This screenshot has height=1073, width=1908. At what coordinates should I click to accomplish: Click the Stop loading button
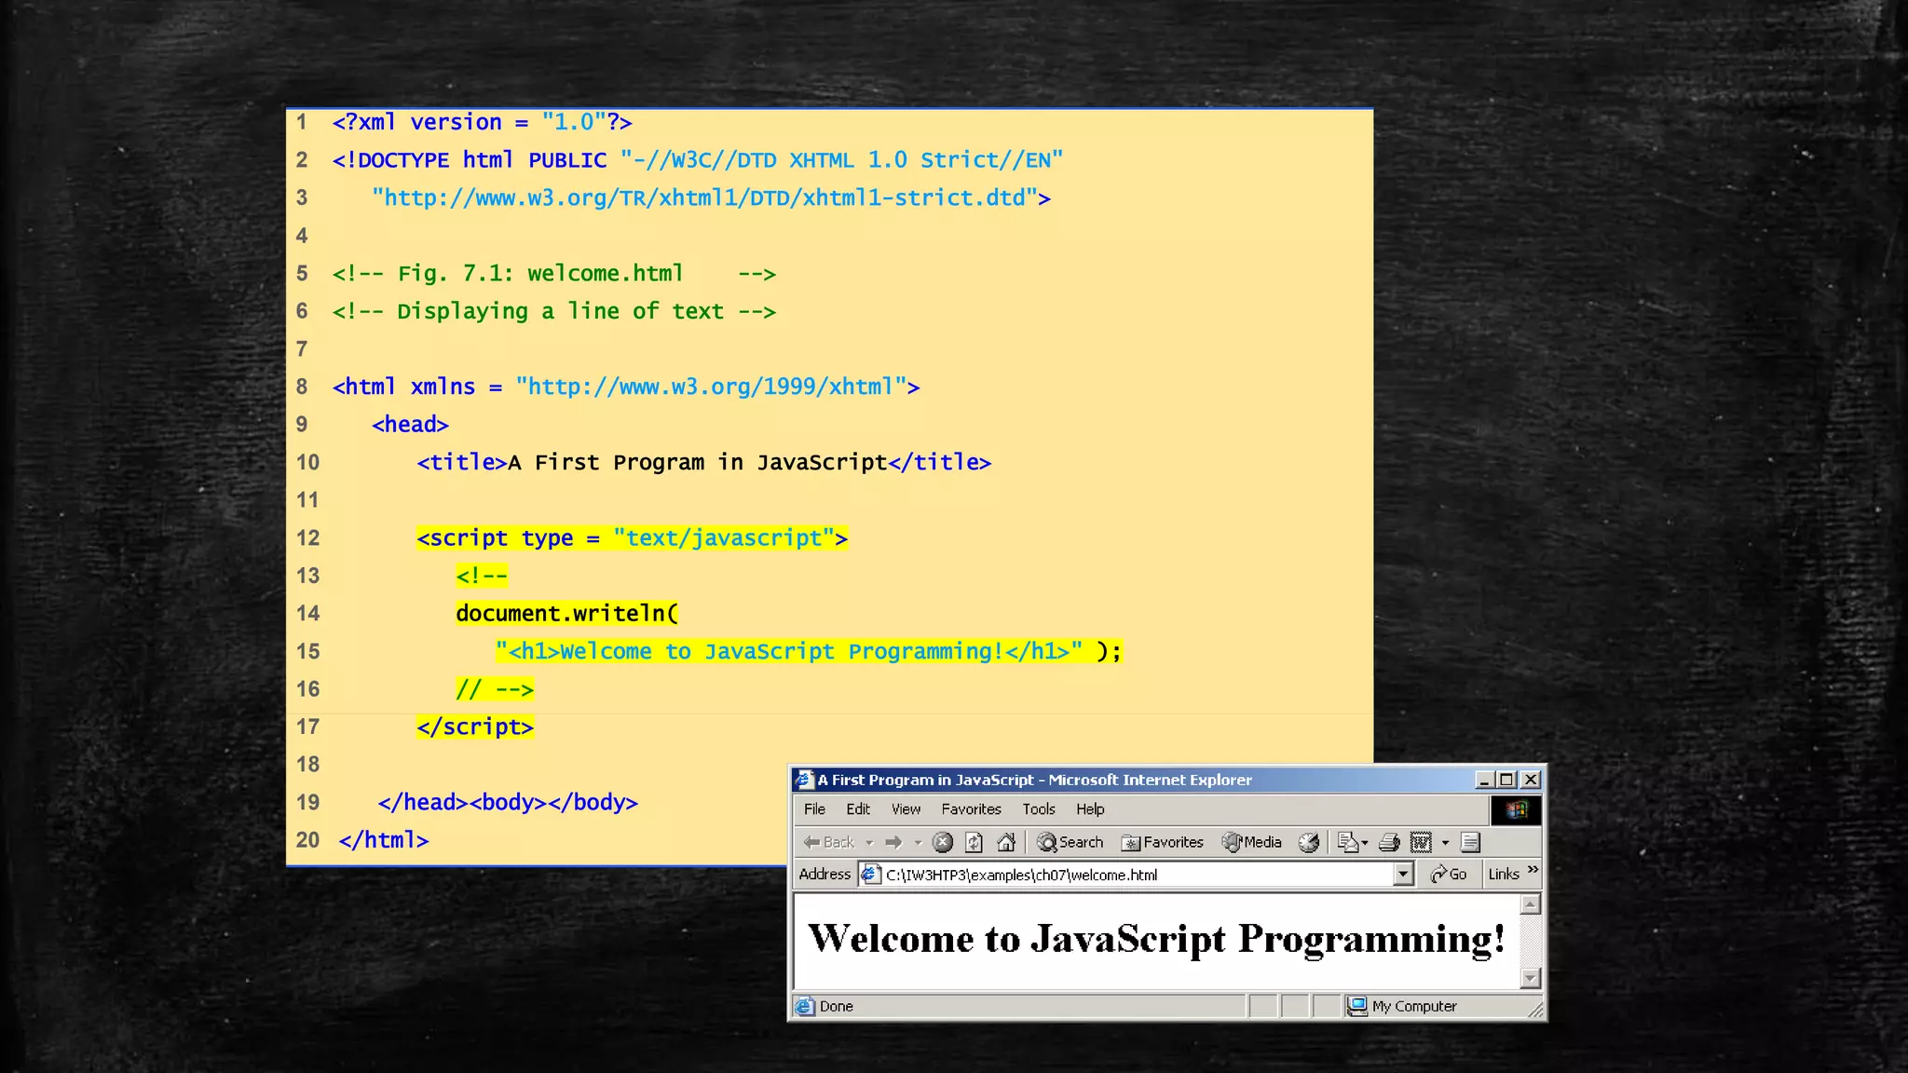coord(943,842)
